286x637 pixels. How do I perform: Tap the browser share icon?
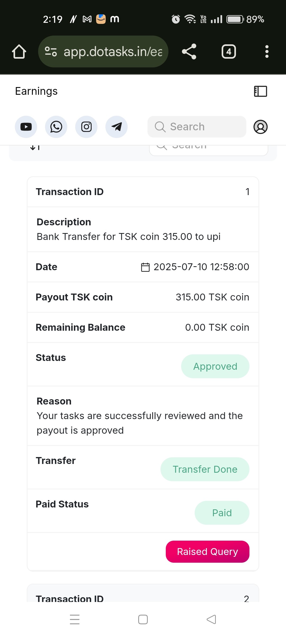pos(189,51)
